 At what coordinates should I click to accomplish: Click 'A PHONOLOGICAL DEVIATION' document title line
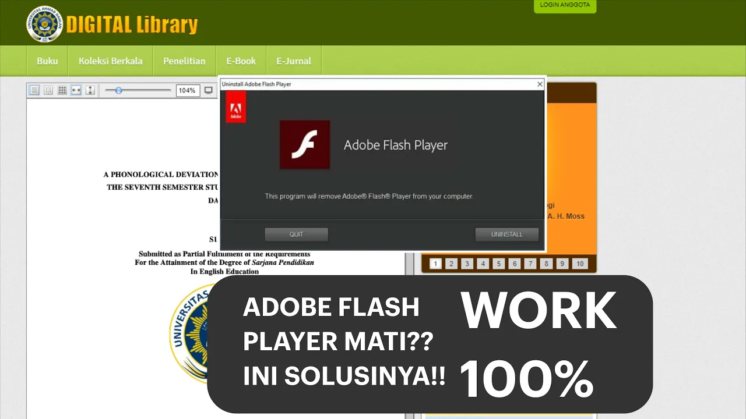[x=161, y=175]
